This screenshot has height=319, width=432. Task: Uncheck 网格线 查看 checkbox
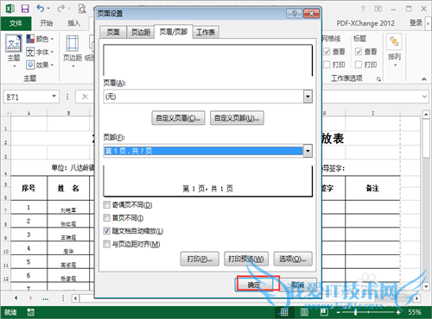(x=327, y=52)
